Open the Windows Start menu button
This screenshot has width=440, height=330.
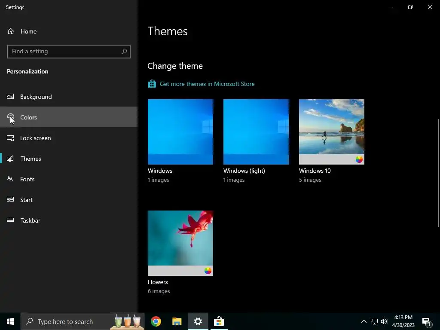point(10,321)
